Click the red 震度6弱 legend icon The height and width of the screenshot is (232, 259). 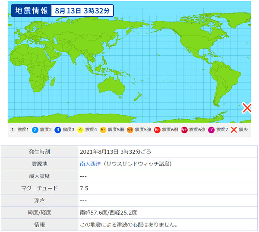157,130
